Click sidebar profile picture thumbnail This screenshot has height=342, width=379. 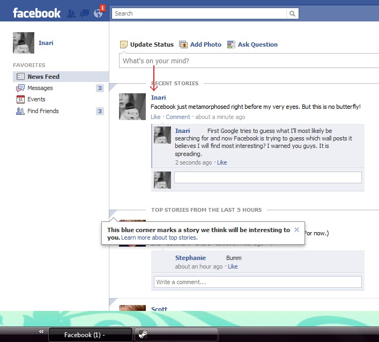tap(24, 43)
